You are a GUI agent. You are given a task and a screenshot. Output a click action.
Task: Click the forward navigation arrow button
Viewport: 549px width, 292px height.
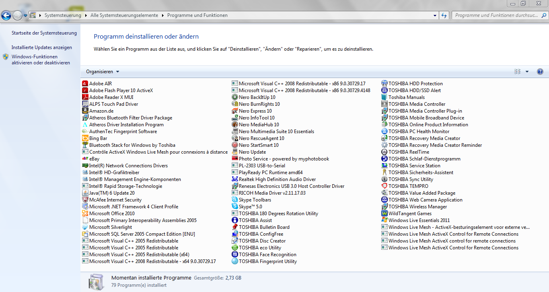tap(17, 15)
